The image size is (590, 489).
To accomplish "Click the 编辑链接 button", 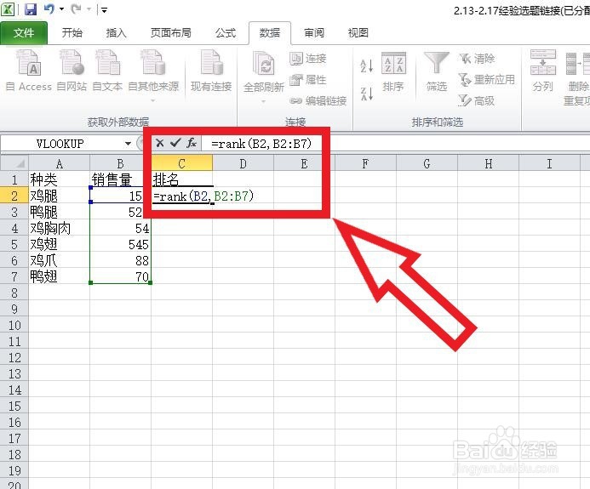I will point(318,100).
